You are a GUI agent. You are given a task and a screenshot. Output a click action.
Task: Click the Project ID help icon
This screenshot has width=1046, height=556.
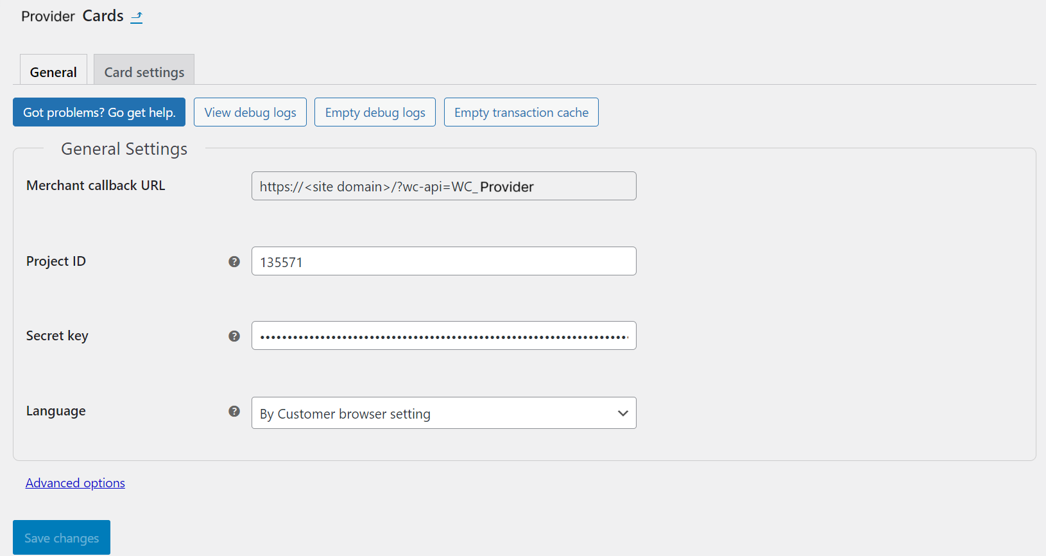[234, 261]
